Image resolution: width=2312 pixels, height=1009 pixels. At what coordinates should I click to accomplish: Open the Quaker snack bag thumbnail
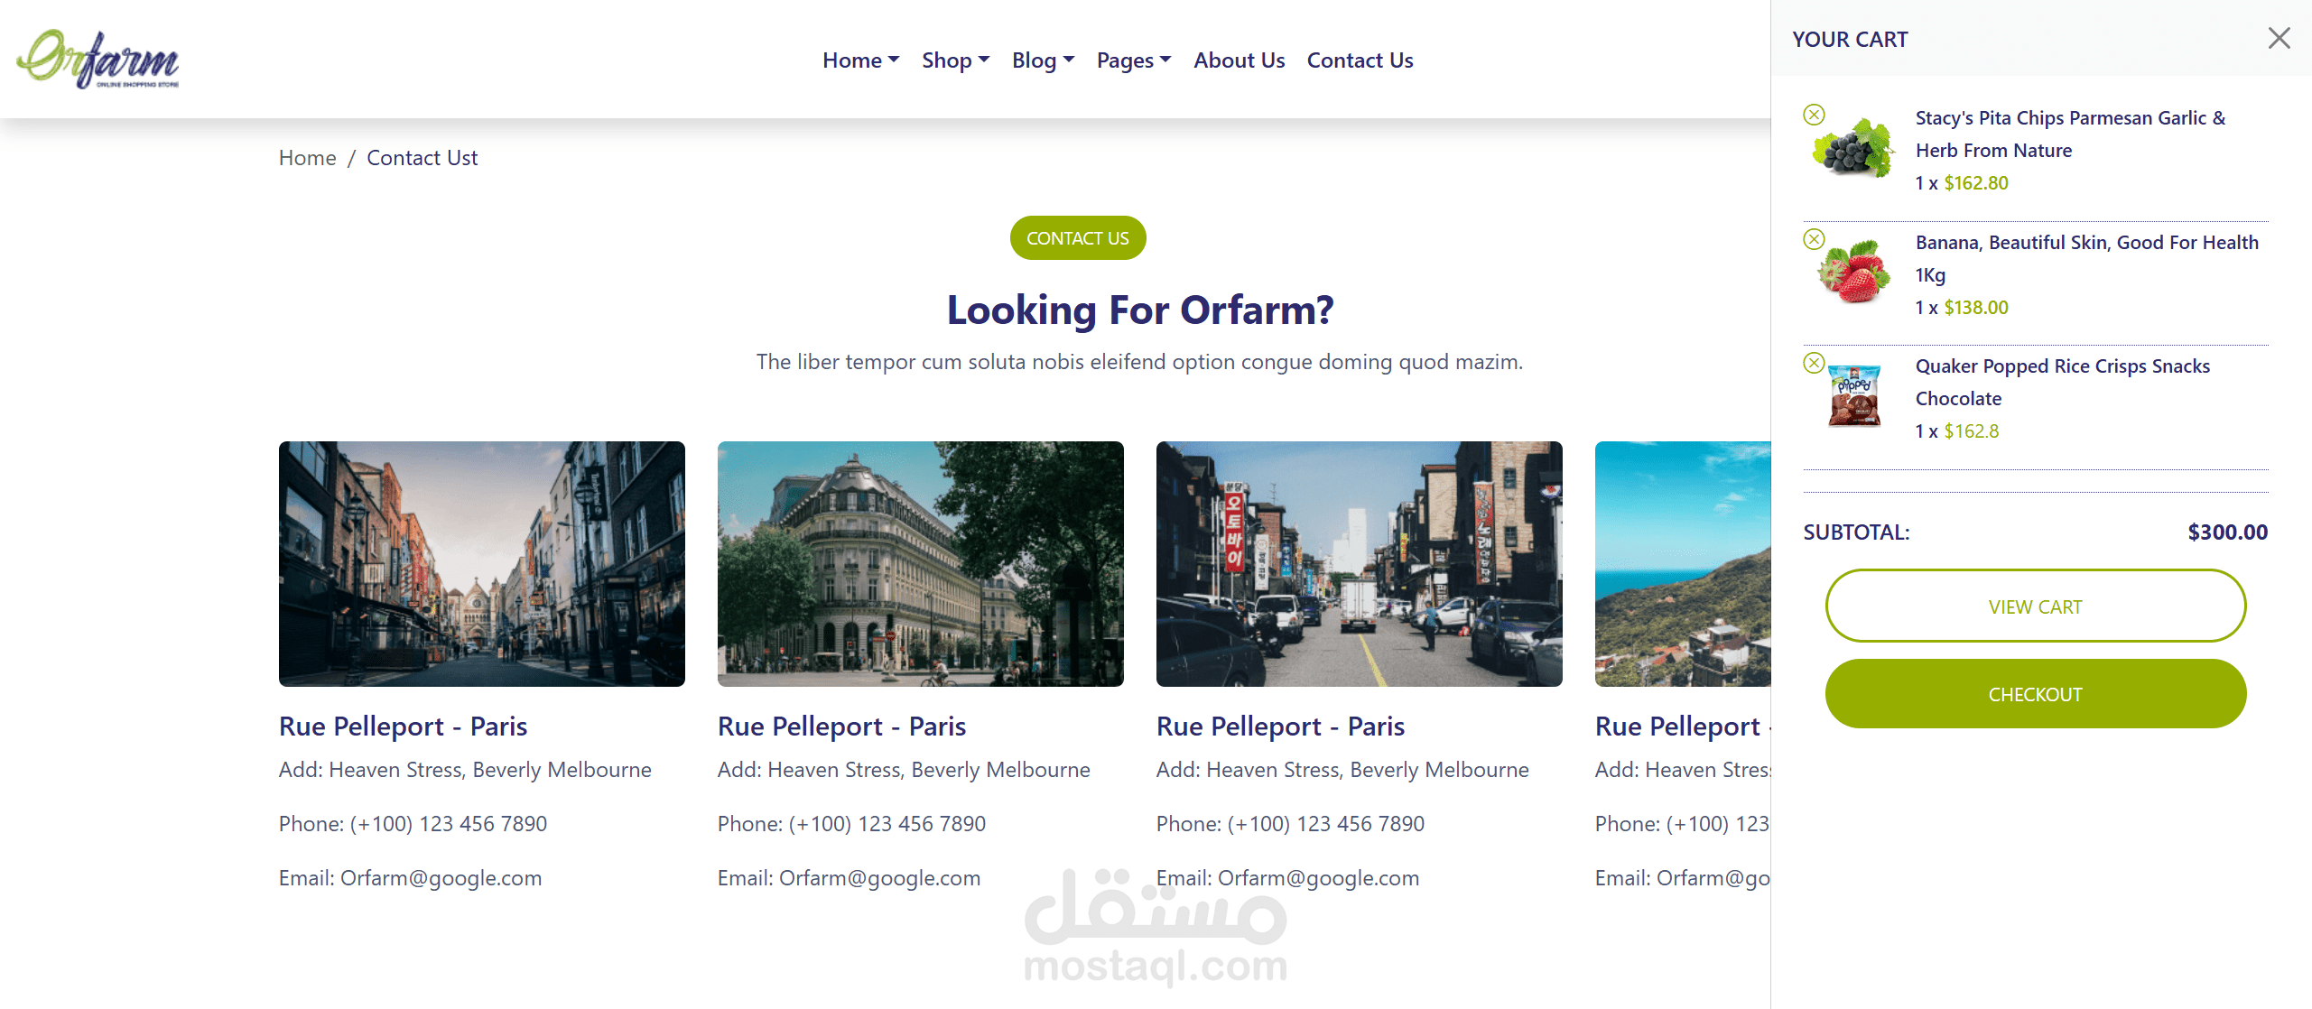coord(1853,396)
